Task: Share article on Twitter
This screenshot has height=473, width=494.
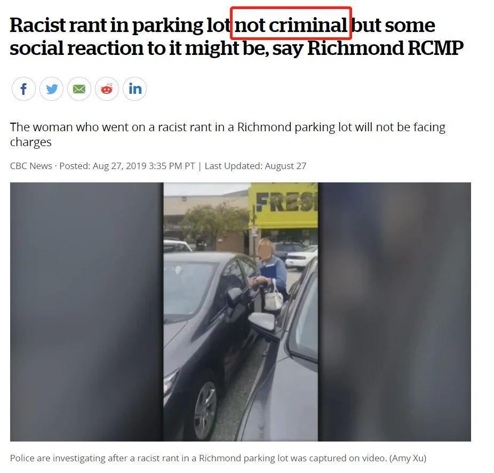Action: click(x=51, y=89)
